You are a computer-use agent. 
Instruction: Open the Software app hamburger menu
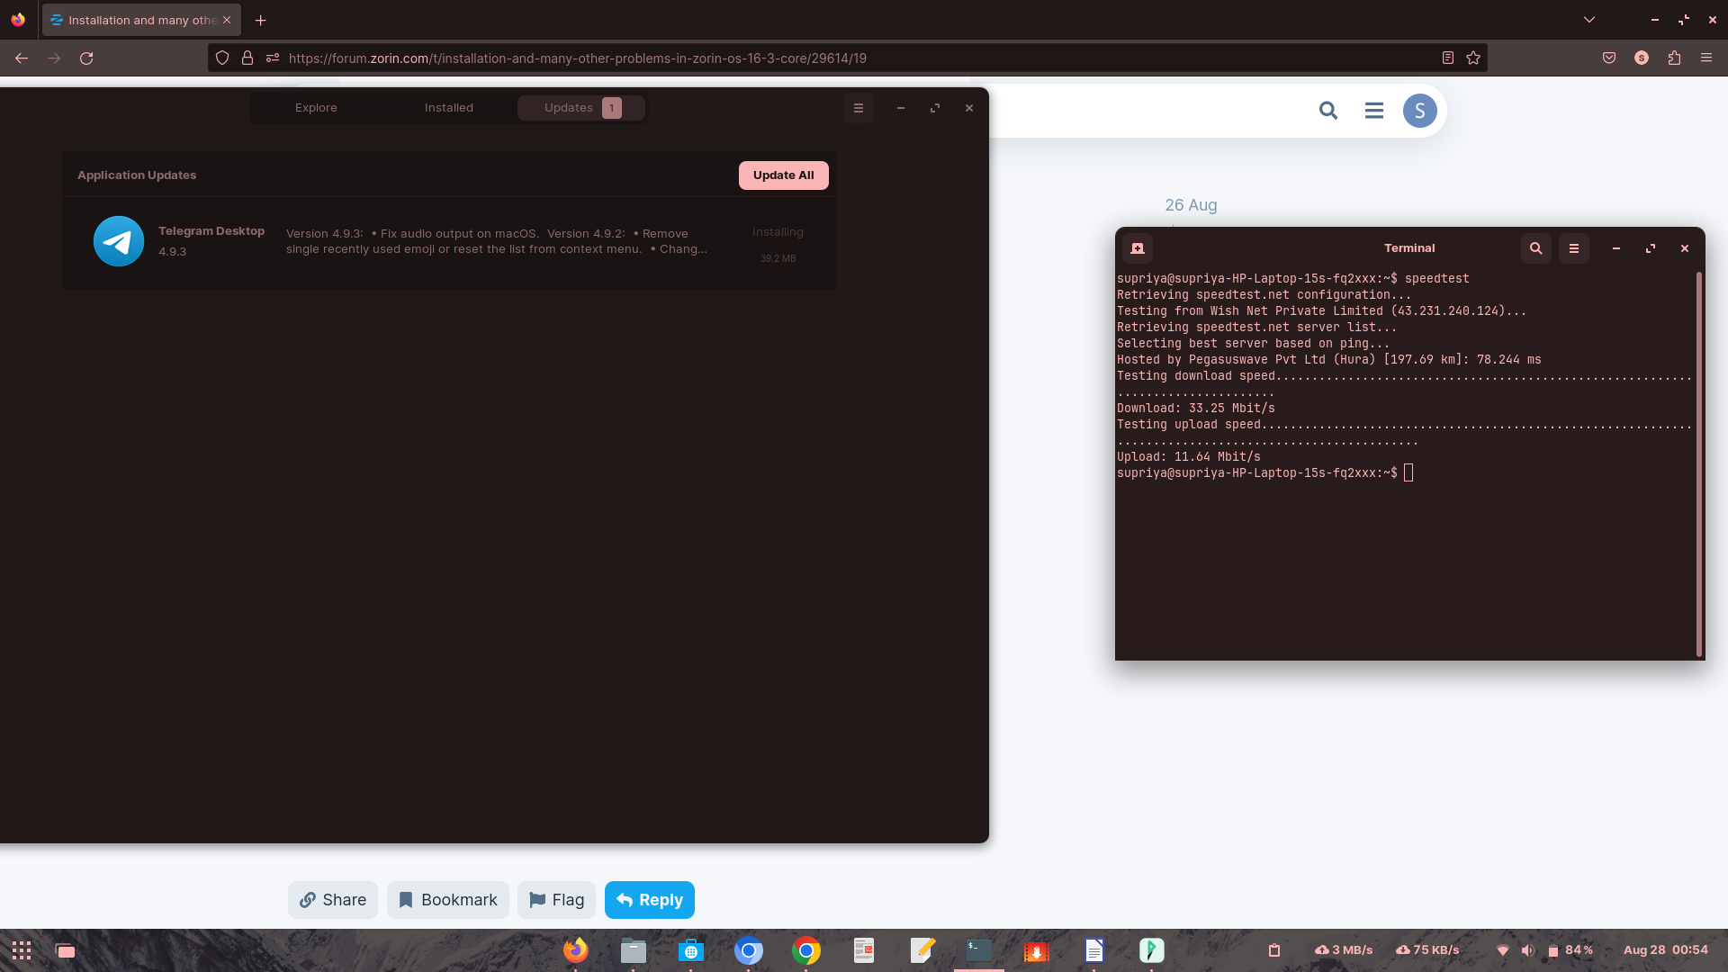[859, 108]
